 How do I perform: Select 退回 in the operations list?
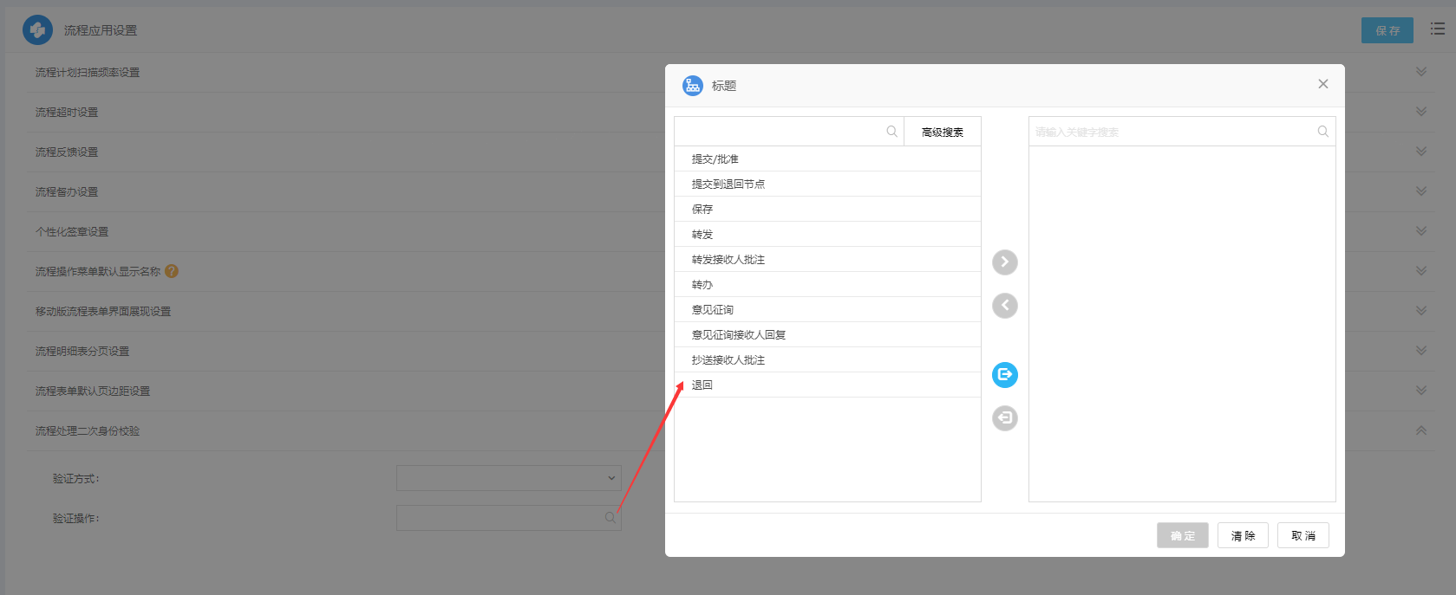pos(702,385)
